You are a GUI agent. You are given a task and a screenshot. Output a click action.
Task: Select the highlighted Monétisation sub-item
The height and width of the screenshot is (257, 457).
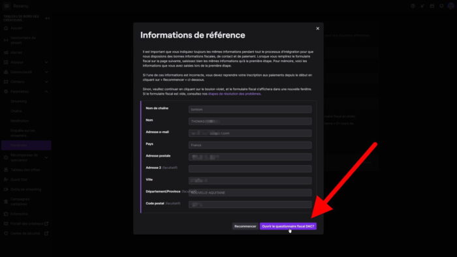[x=26, y=145]
